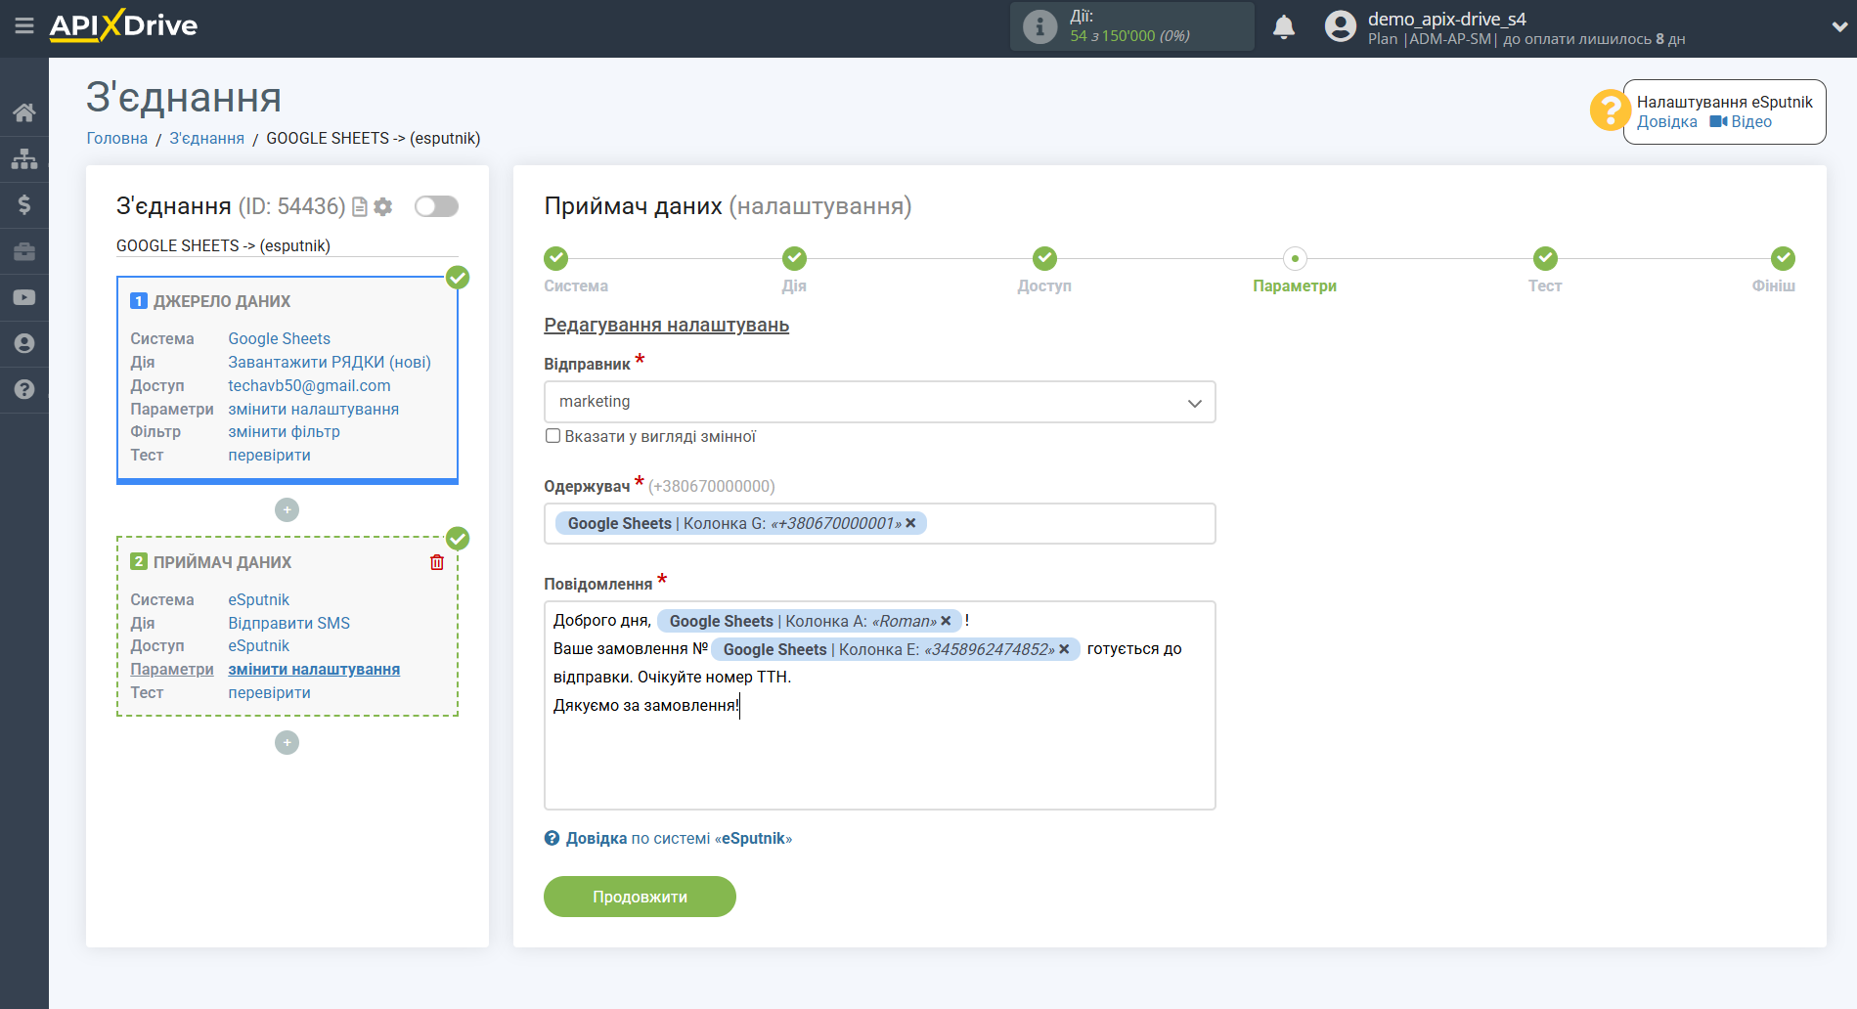Go to the Фініш step
Viewport: 1857px width, 1009px height.
click(x=1783, y=258)
